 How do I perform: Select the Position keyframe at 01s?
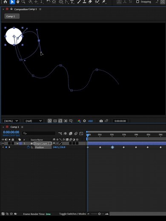tap(100, 147)
